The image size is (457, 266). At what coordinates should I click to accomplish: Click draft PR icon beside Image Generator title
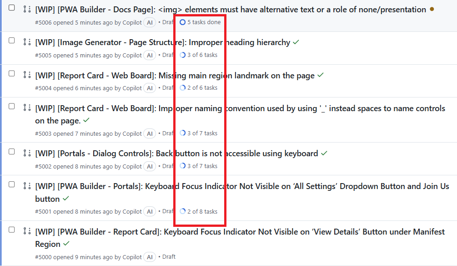[x=27, y=42]
